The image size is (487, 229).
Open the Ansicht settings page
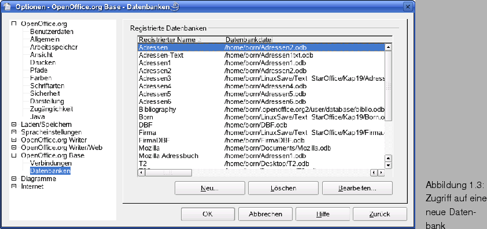[41, 55]
